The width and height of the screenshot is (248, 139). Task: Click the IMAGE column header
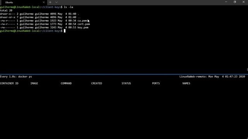tap(34, 83)
